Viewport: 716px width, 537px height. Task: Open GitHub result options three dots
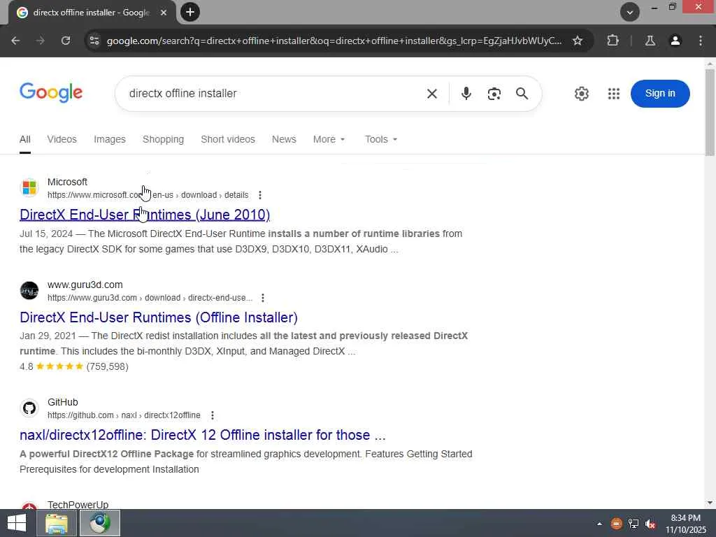213,415
